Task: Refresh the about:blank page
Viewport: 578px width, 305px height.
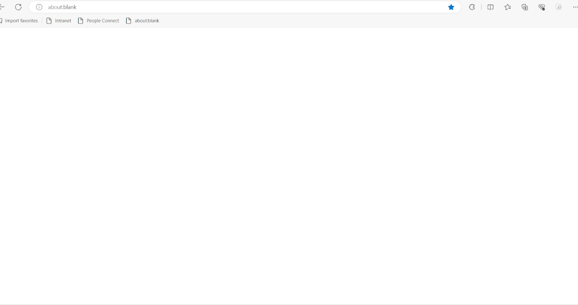Action: (x=18, y=7)
